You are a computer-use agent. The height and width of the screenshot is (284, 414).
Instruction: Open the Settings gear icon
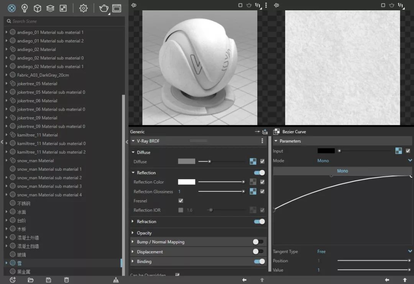(83, 8)
